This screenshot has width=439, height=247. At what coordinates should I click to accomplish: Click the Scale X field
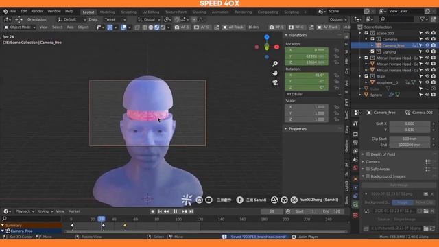point(307,107)
